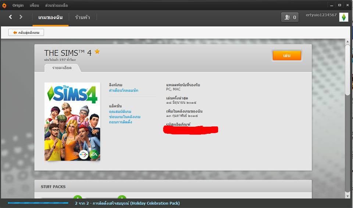Click the THE SIMS 4 title text
The height and width of the screenshot is (208, 353).
pyautogui.click(x=68, y=53)
